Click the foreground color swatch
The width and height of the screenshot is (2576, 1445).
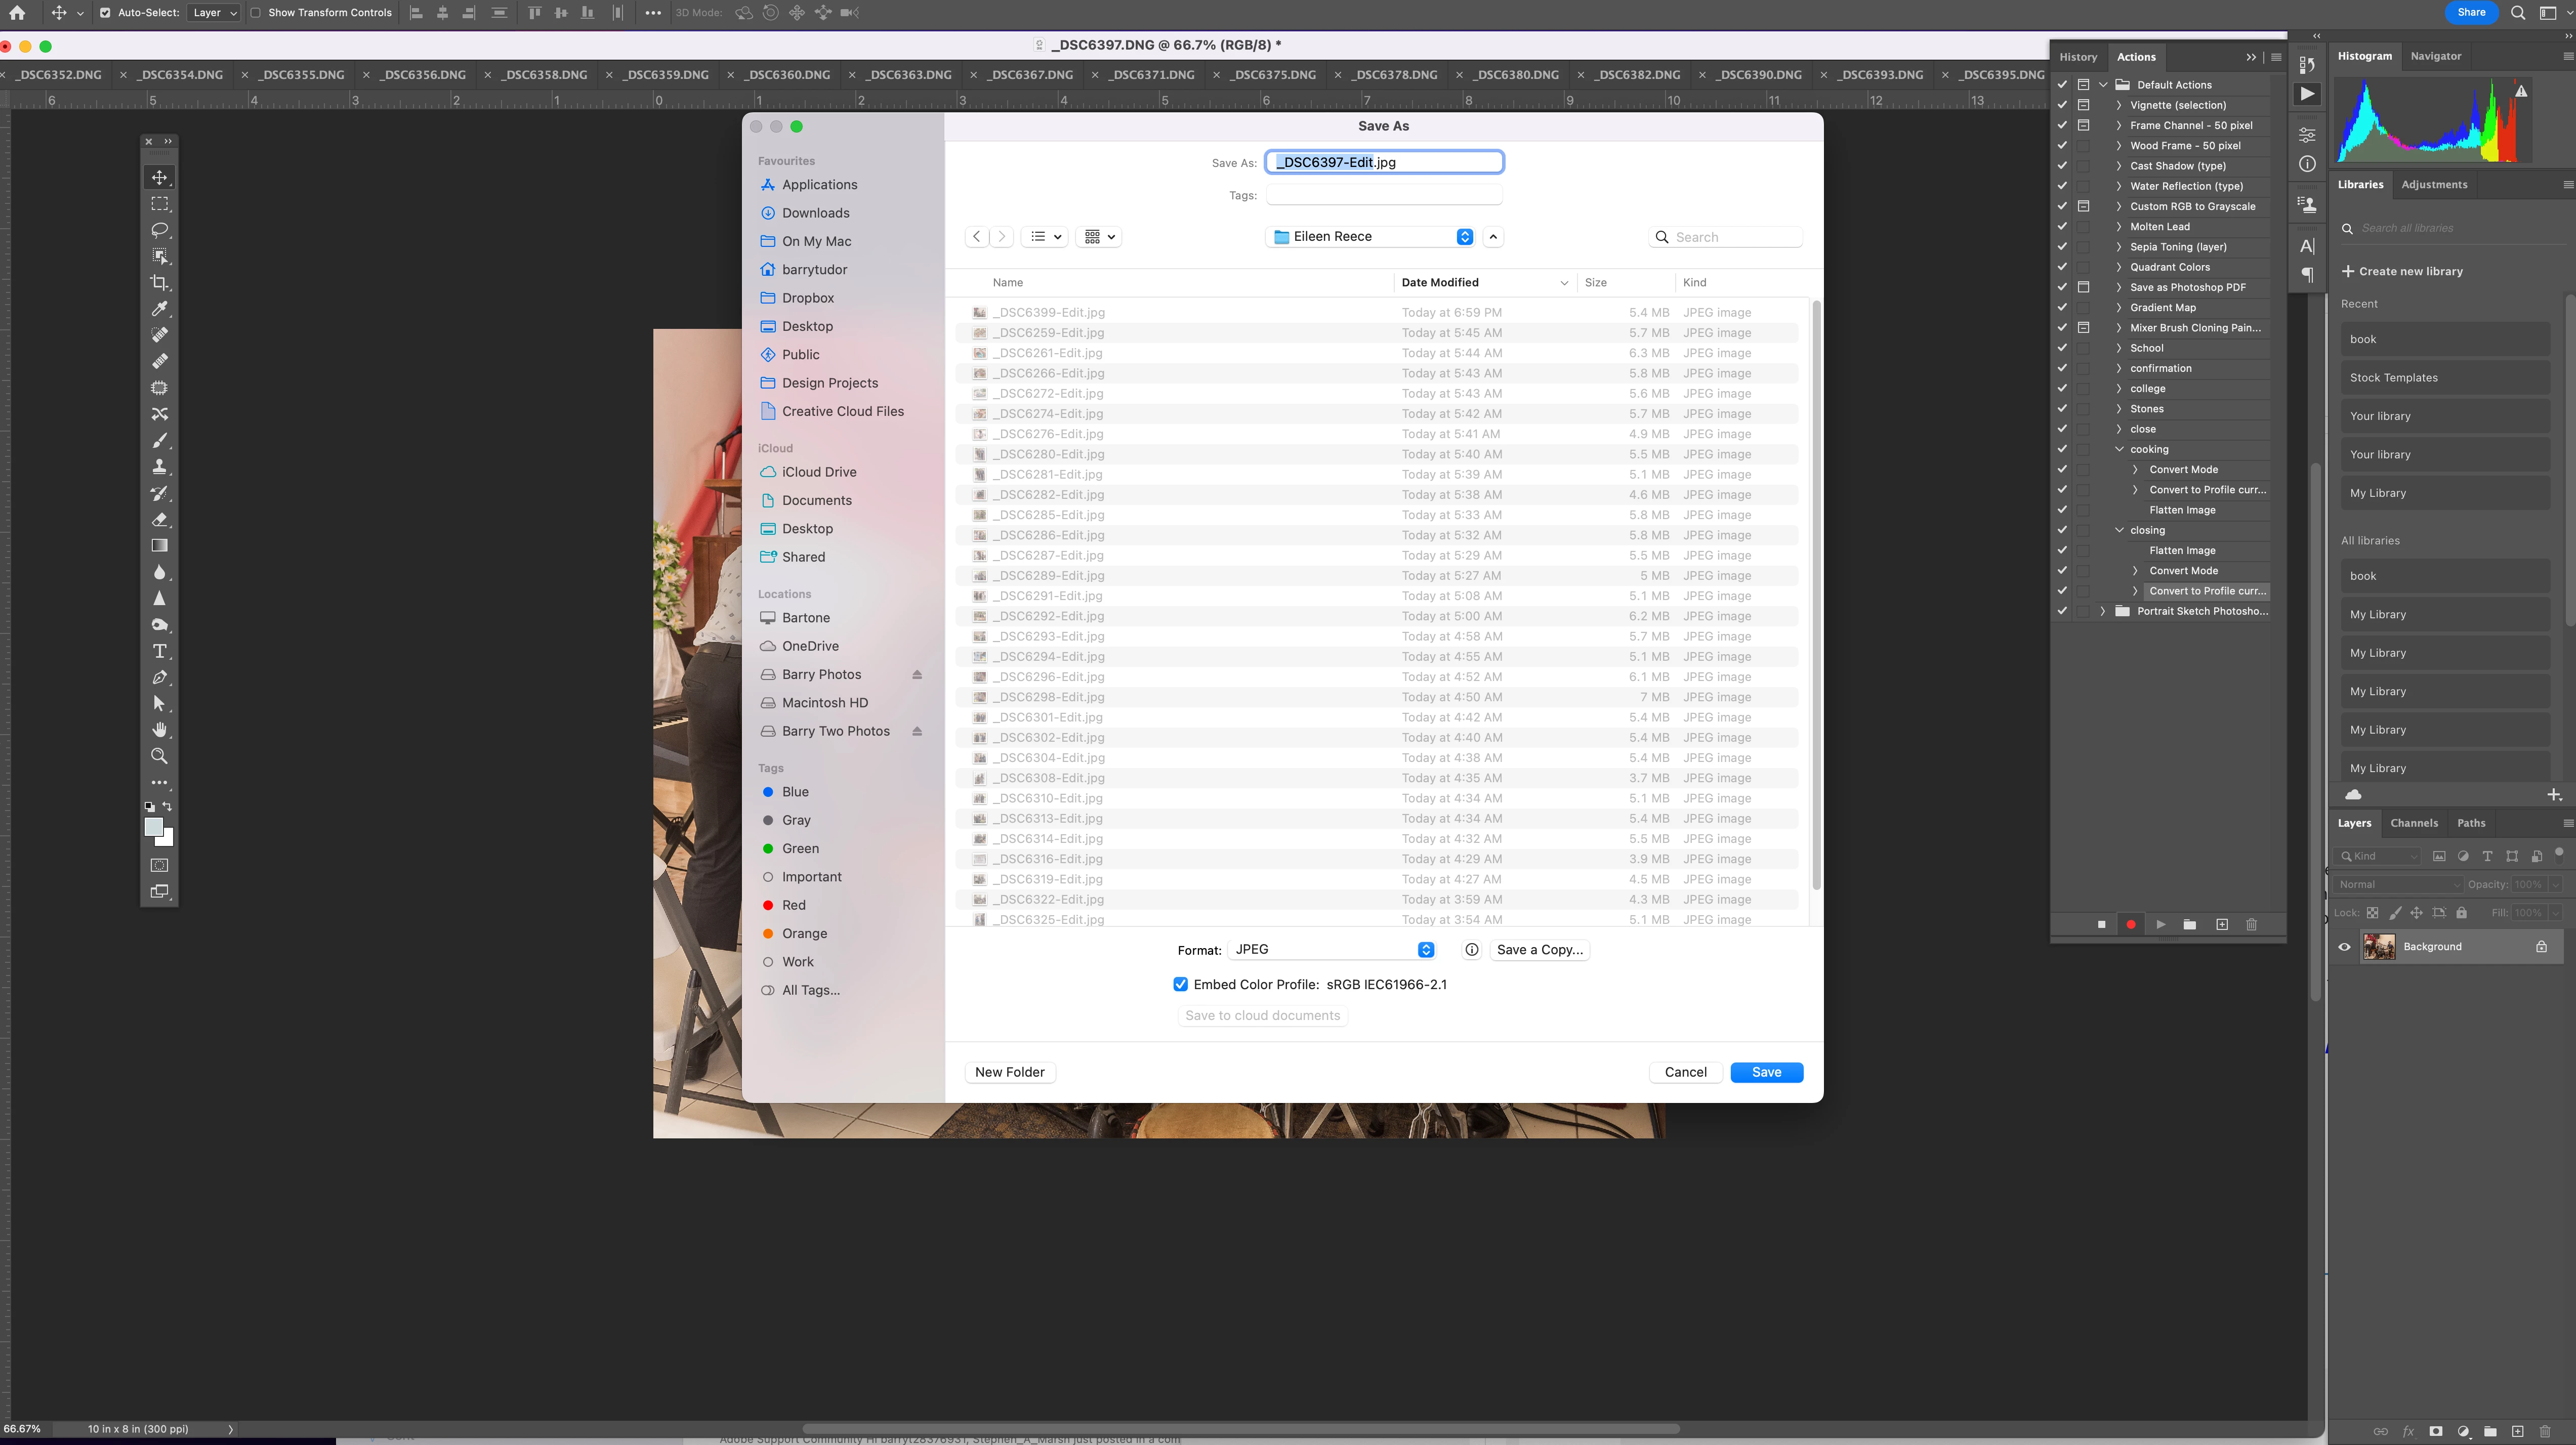153,827
